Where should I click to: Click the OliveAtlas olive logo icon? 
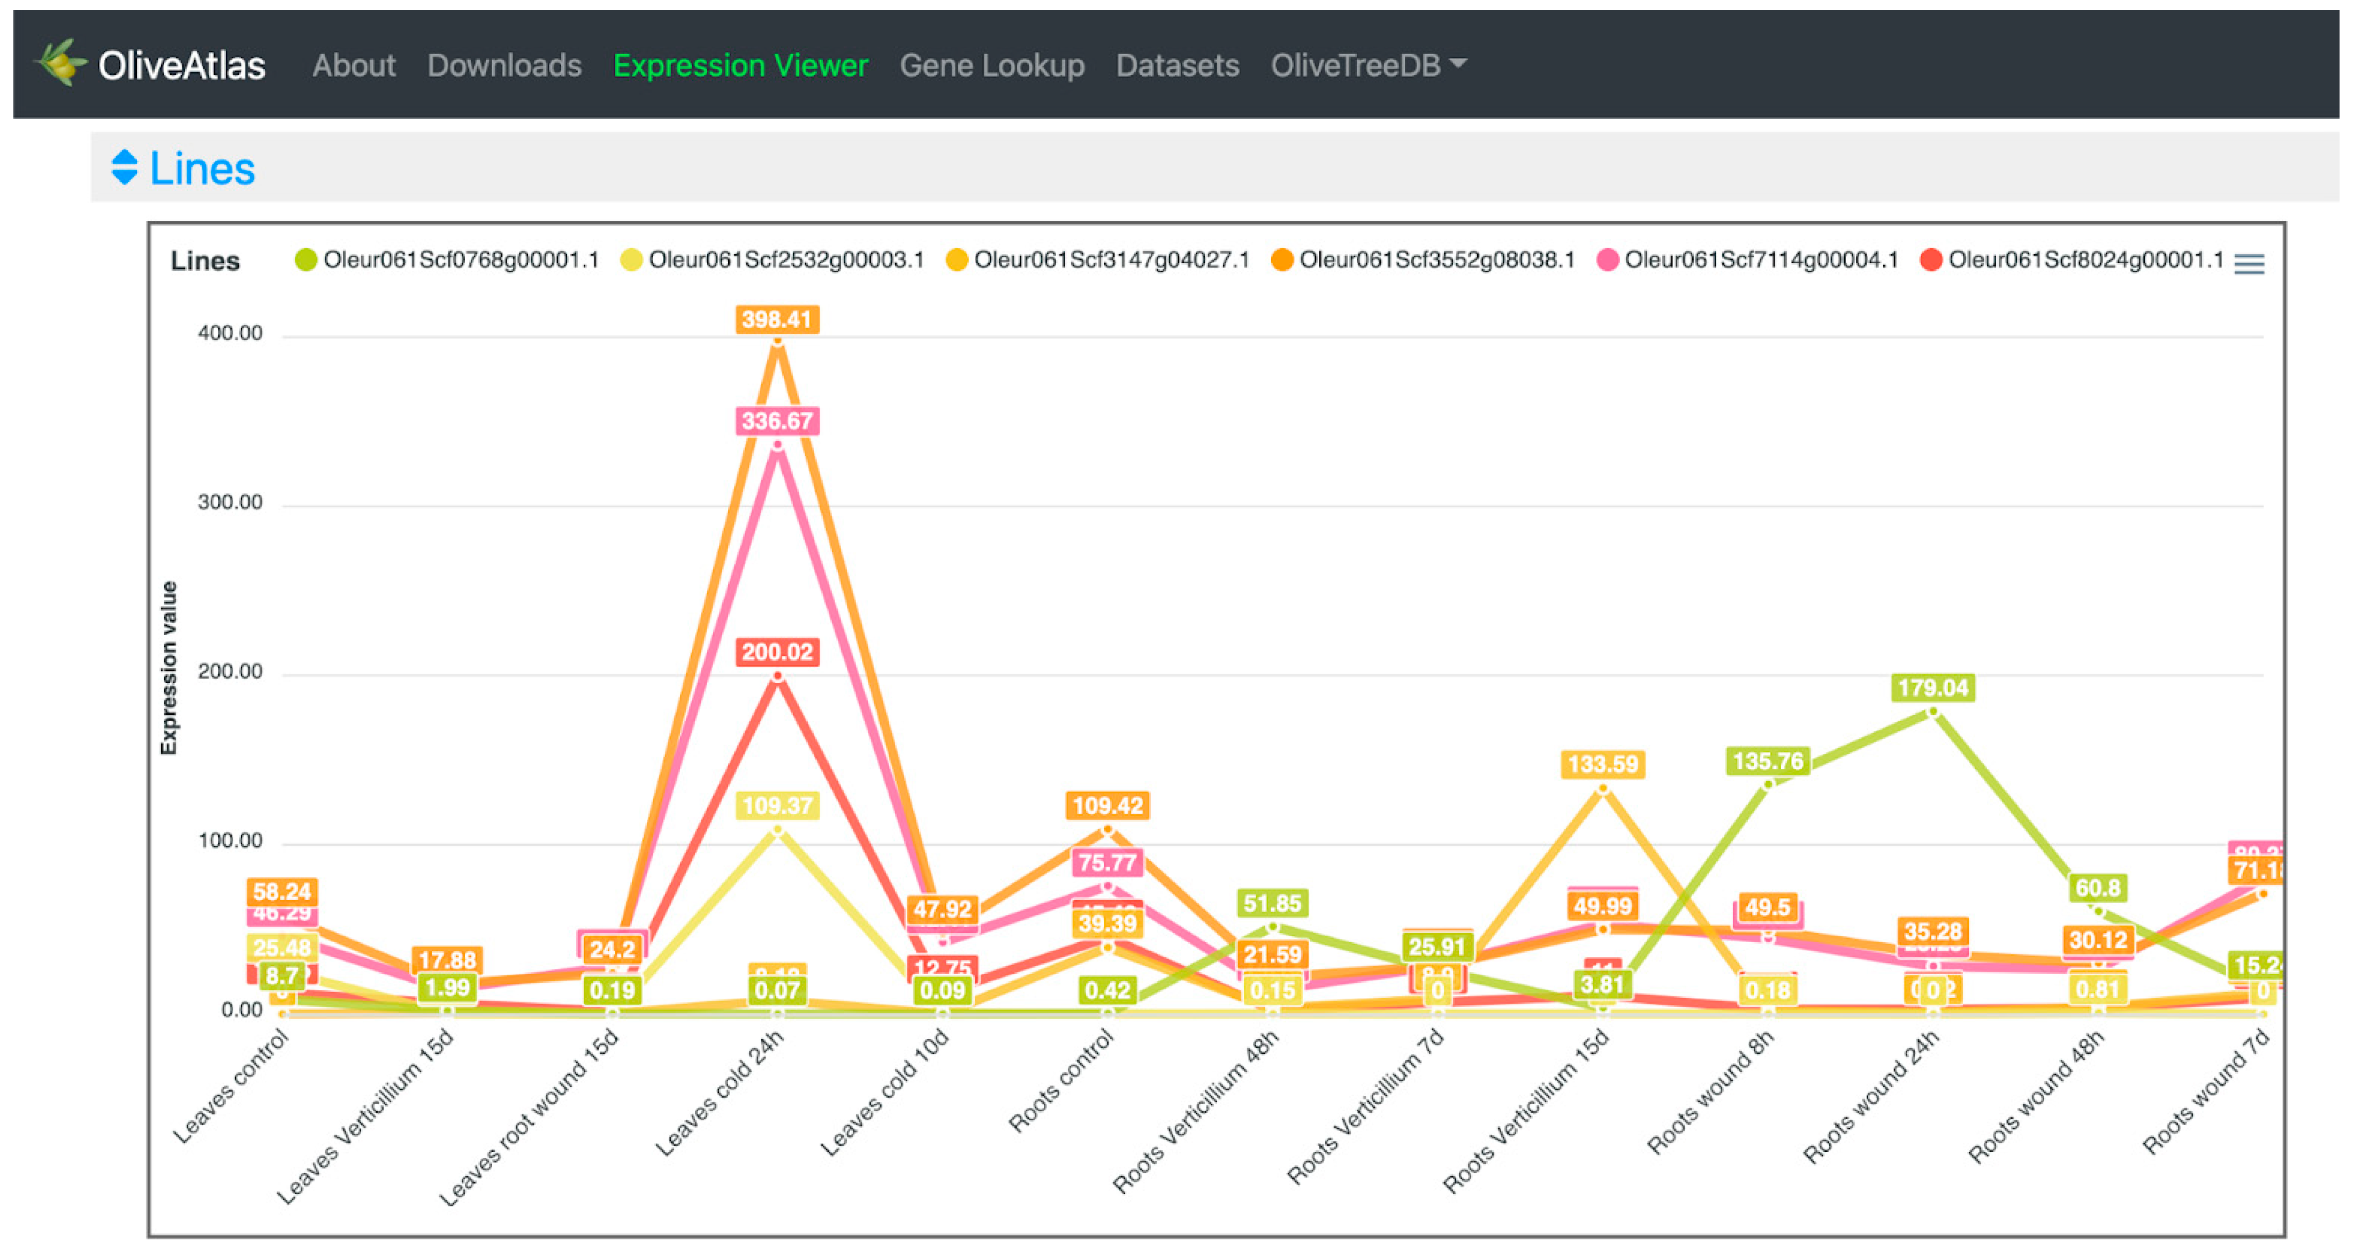60,63
